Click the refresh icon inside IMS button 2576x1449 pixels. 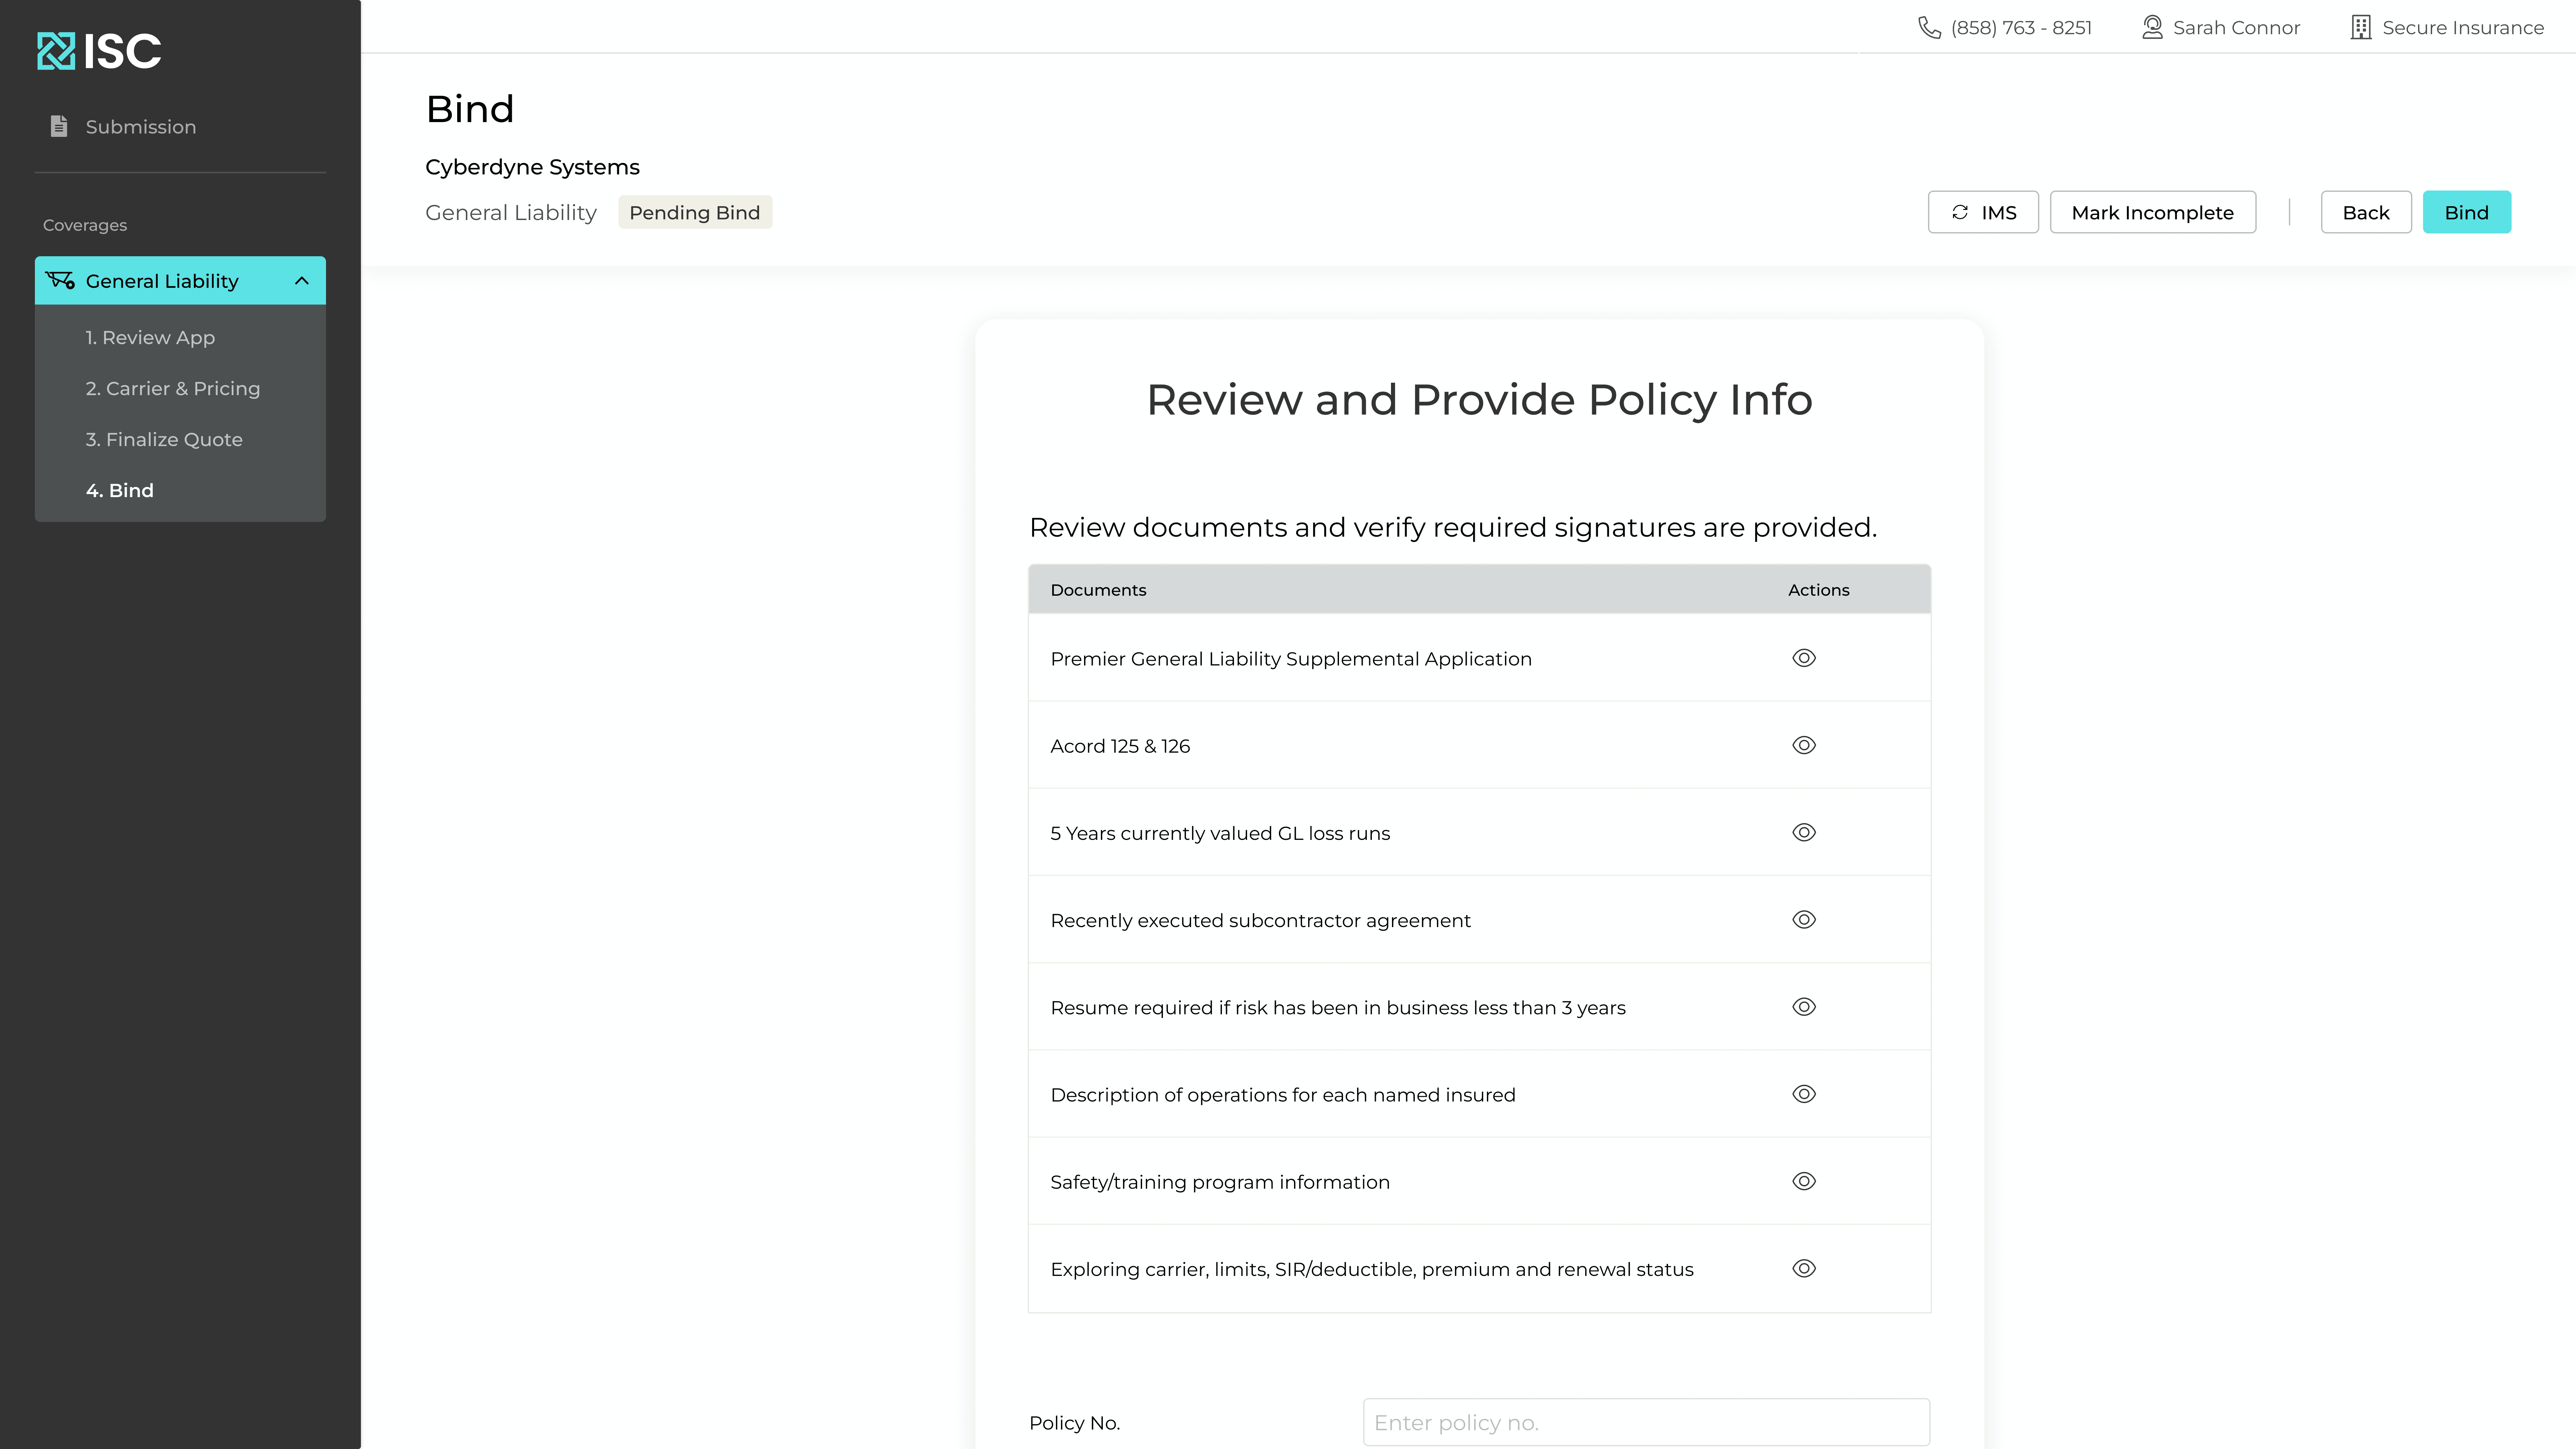1960,212
